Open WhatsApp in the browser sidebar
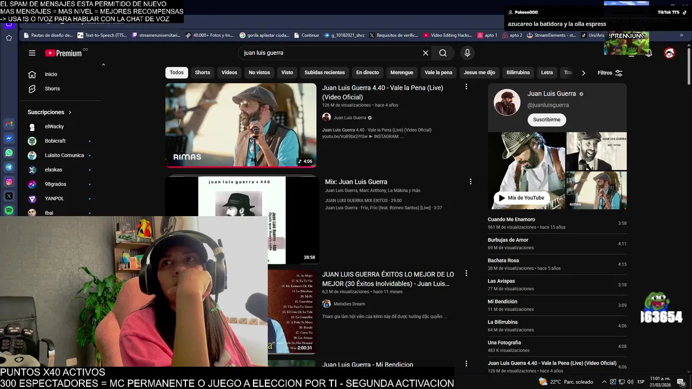692x389 pixels. [x=9, y=153]
